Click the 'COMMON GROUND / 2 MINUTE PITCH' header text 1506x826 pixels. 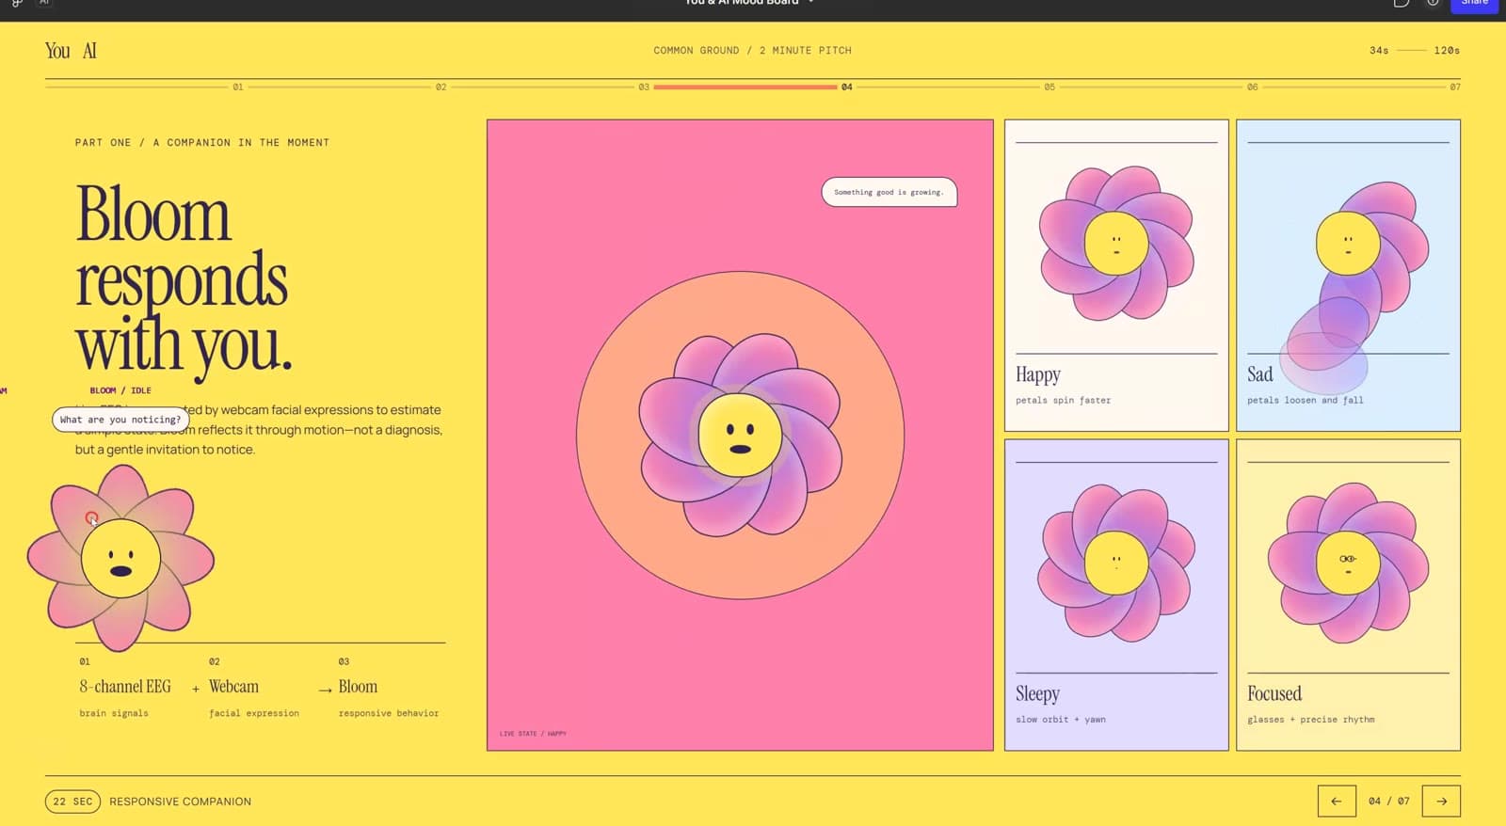coord(752,51)
